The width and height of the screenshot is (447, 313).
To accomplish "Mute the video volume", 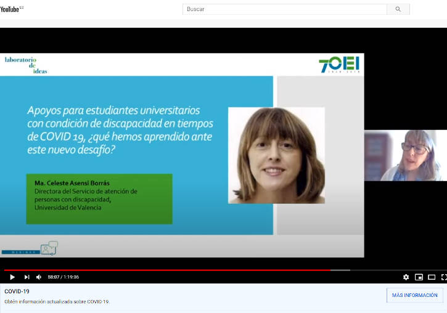I will click(39, 277).
